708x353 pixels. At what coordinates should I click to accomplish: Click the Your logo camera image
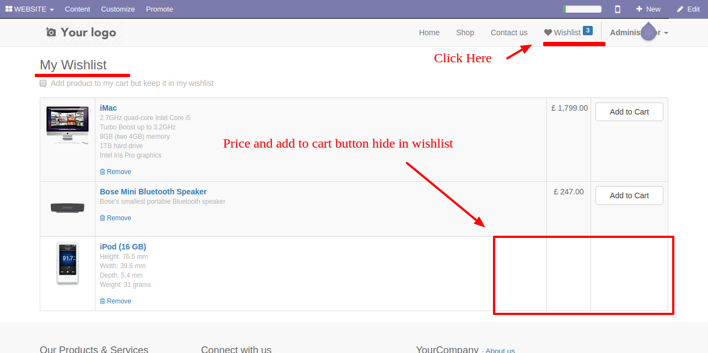81,32
